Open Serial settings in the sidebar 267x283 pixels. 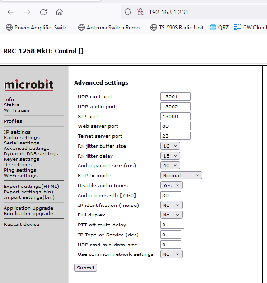pyautogui.click(x=21, y=143)
